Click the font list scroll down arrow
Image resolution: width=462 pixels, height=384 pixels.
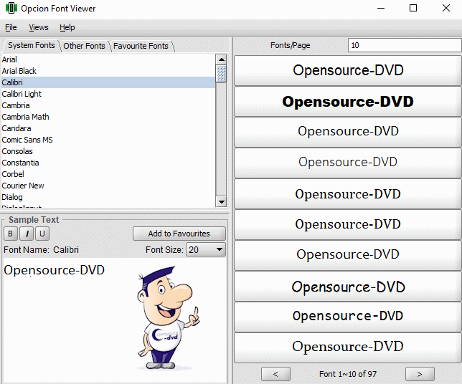tap(221, 202)
